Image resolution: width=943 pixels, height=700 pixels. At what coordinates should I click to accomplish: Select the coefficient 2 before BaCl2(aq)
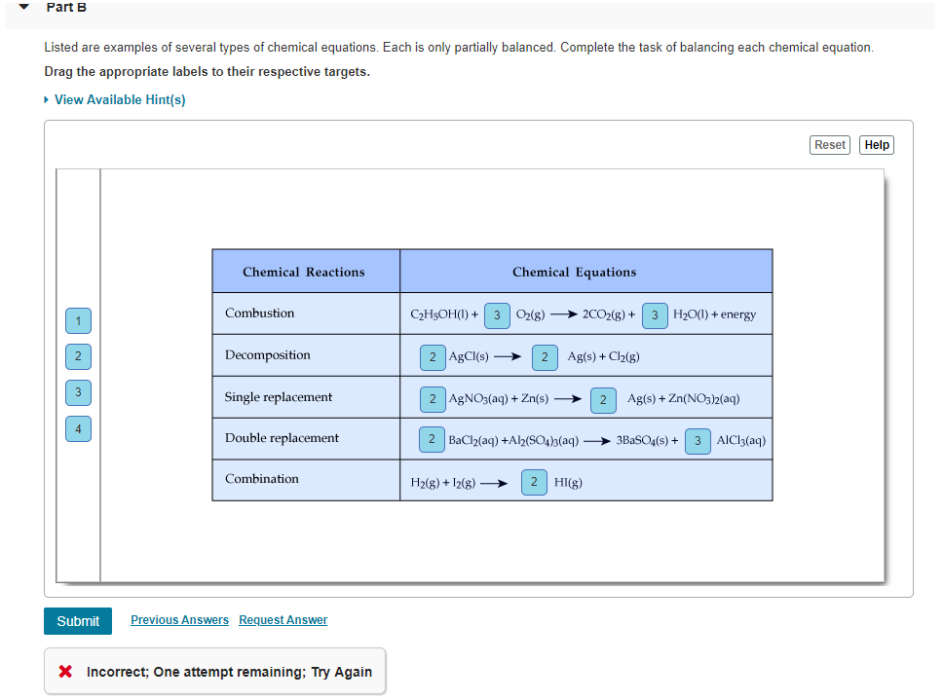[432, 439]
